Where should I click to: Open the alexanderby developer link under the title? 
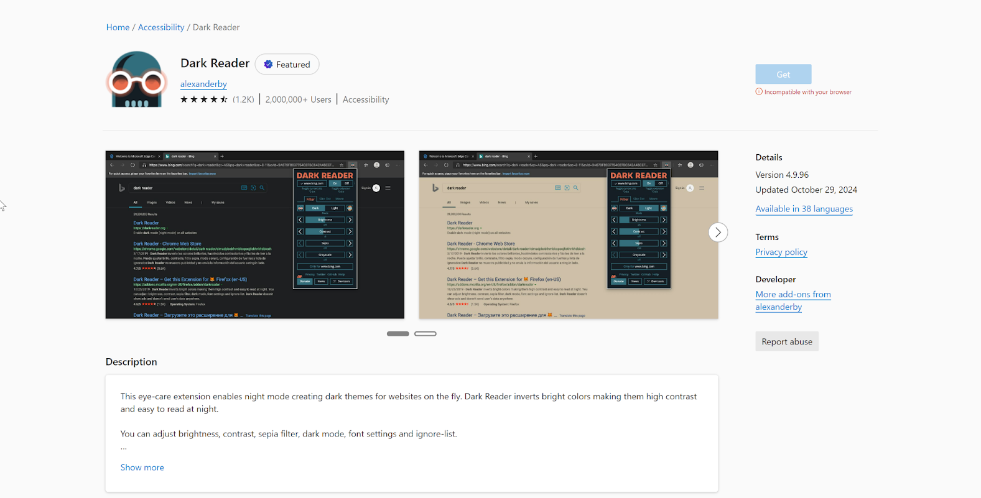pyautogui.click(x=203, y=84)
